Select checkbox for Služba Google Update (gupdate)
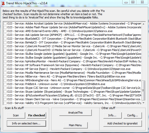This screenshot has height=133, width=149. click(x=5, y=54)
